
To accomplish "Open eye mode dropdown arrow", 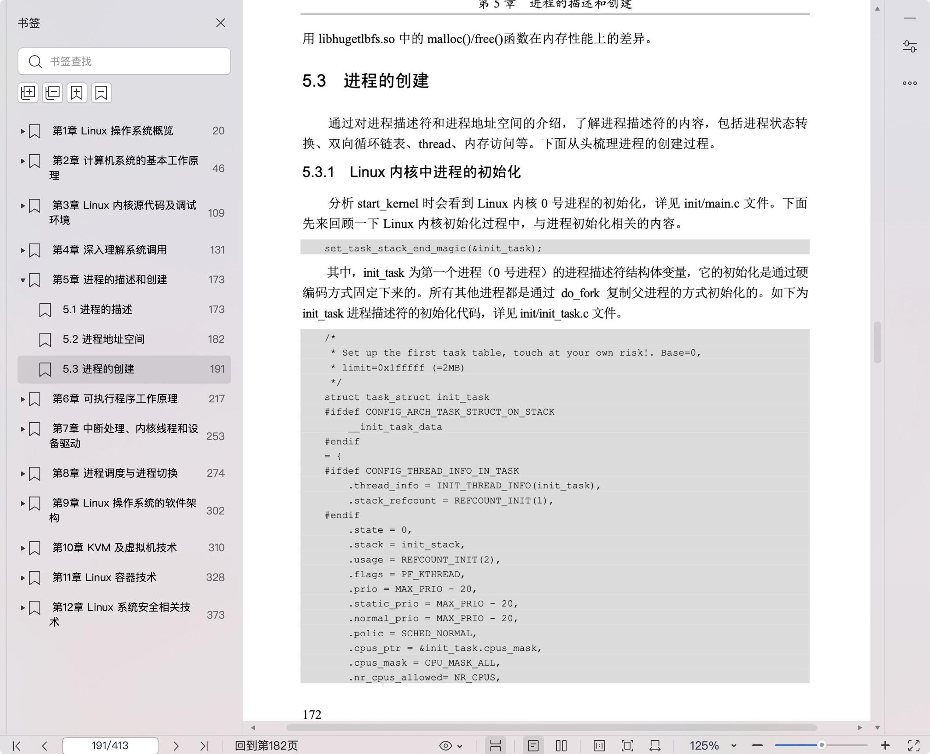I will point(460,746).
